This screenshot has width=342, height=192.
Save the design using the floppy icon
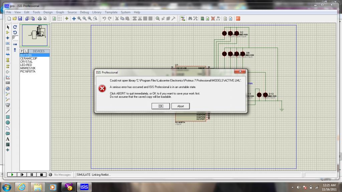(20, 19)
